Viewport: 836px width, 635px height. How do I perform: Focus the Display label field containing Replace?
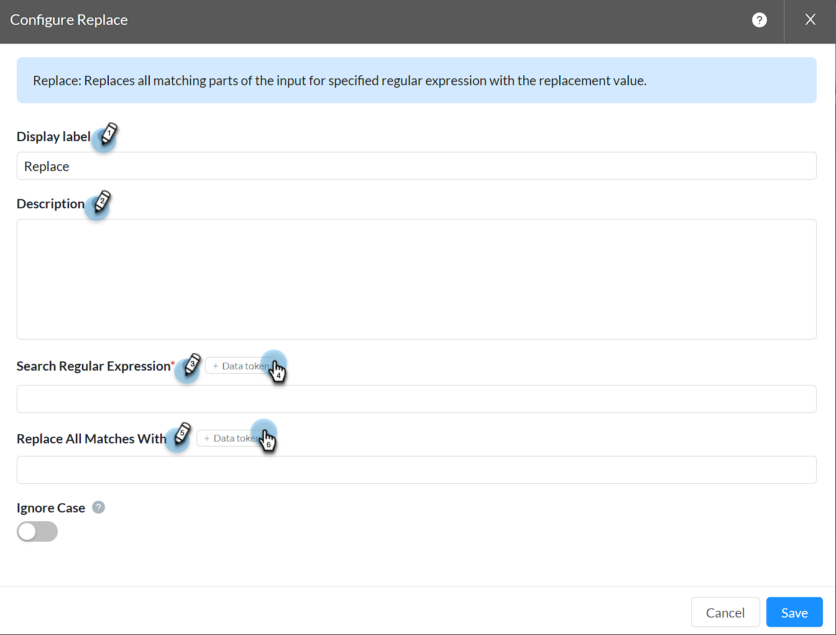[416, 166]
